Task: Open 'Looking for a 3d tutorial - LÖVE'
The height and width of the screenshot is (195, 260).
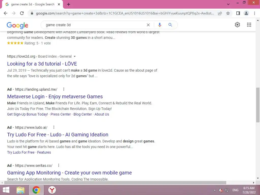Action: tap(42, 64)
